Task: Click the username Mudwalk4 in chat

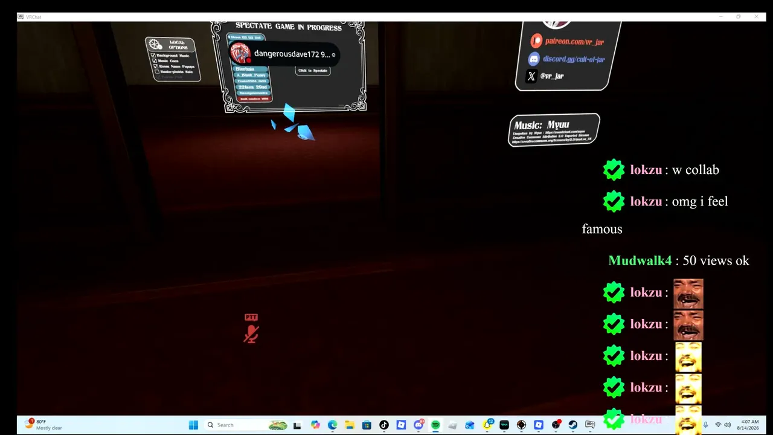Action: point(640,260)
